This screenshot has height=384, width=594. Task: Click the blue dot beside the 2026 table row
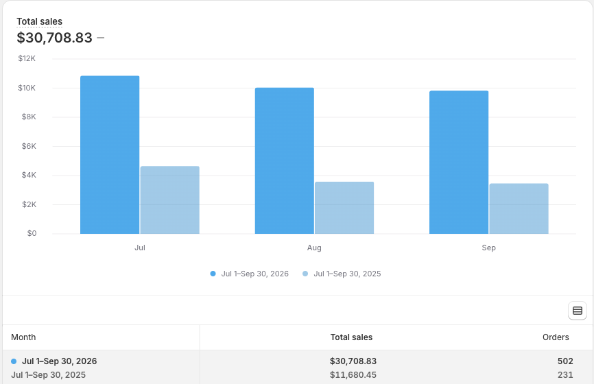[x=14, y=361]
